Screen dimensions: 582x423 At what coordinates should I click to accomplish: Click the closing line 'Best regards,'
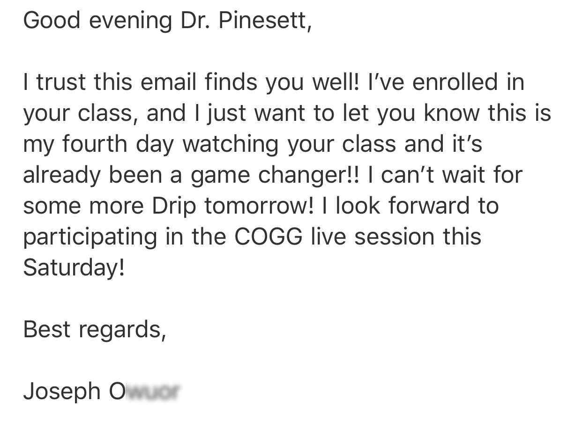click(x=95, y=330)
